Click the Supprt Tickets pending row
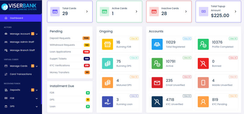This screenshot has width=244, height=114. point(70,59)
